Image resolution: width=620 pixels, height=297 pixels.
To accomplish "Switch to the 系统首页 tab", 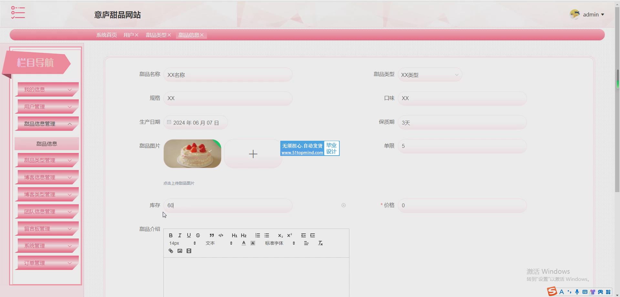I will [x=107, y=35].
